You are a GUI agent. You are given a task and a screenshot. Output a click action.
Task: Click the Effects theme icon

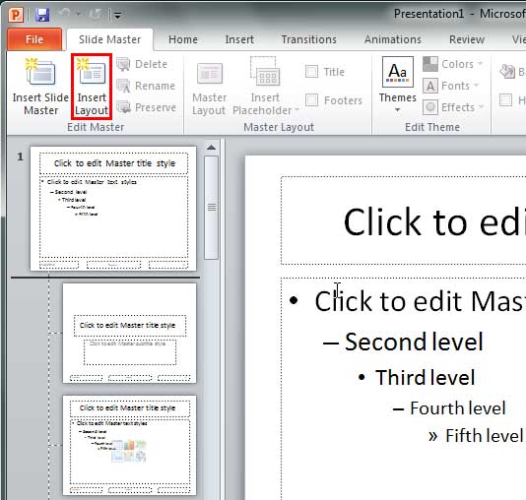pos(430,107)
